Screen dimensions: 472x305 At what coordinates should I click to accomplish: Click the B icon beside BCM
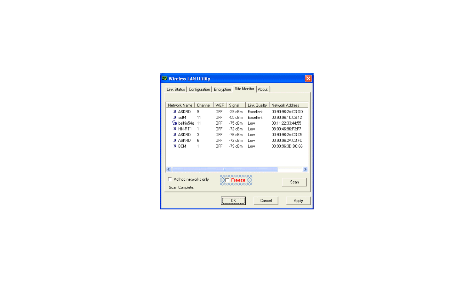click(175, 146)
